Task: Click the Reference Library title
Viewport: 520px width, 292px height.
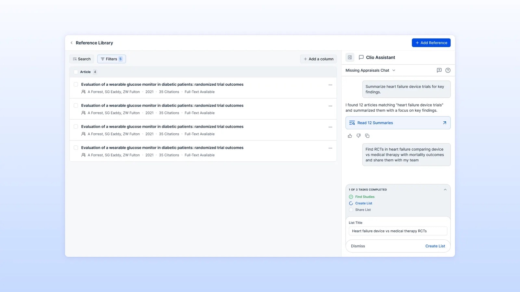Action: coord(94,43)
